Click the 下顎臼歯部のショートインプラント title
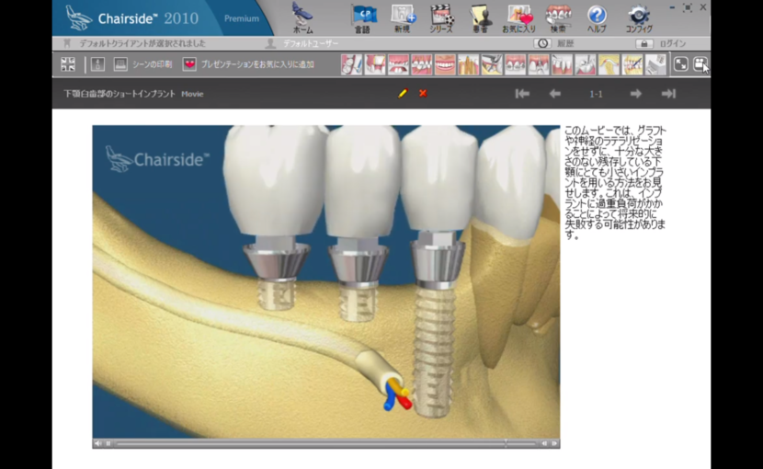This screenshot has height=469, width=763. click(x=120, y=94)
